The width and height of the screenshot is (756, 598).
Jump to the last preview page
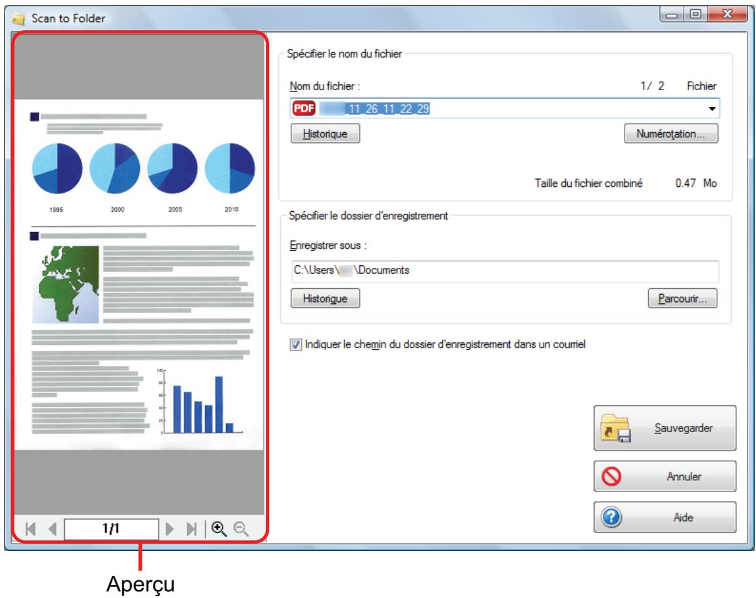pos(191,529)
